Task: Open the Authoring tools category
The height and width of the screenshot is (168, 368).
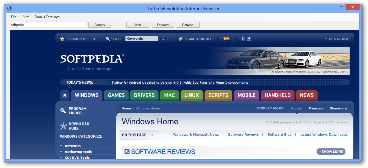Action: point(78,152)
